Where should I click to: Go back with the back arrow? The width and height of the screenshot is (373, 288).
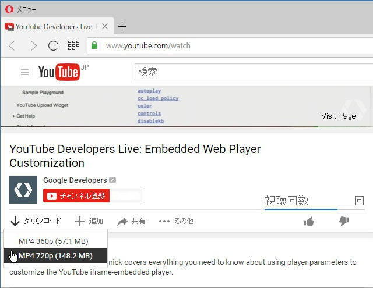[12, 45]
